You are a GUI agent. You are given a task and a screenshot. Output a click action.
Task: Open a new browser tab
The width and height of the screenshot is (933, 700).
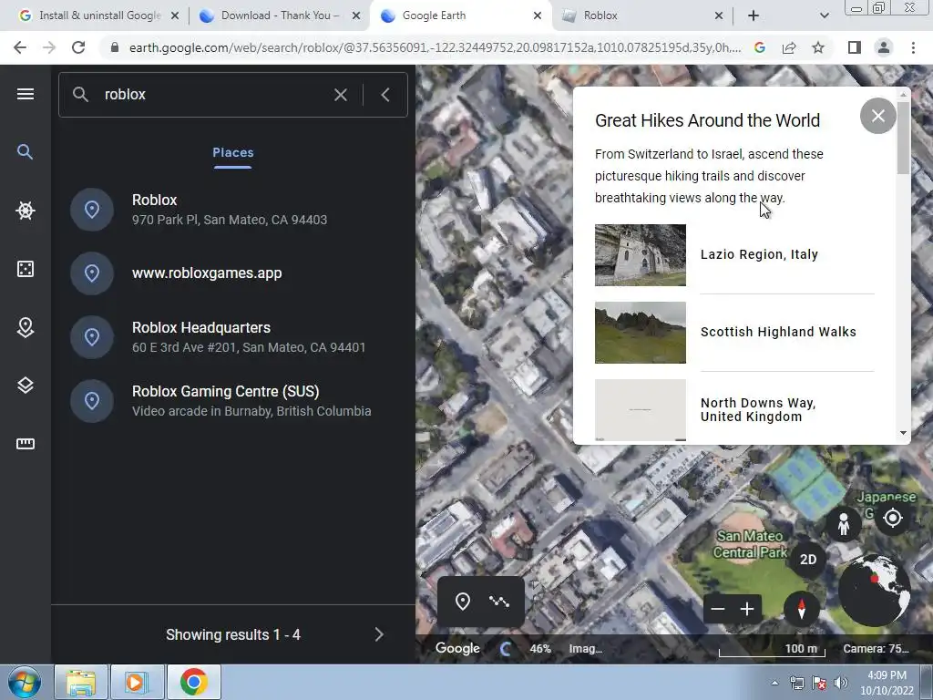pyautogui.click(x=754, y=15)
